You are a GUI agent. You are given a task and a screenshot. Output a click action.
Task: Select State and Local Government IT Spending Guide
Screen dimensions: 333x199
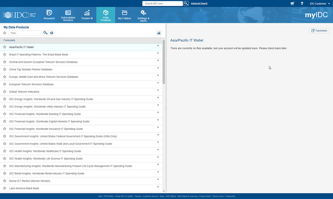pyautogui.click(x=81, y=144)
